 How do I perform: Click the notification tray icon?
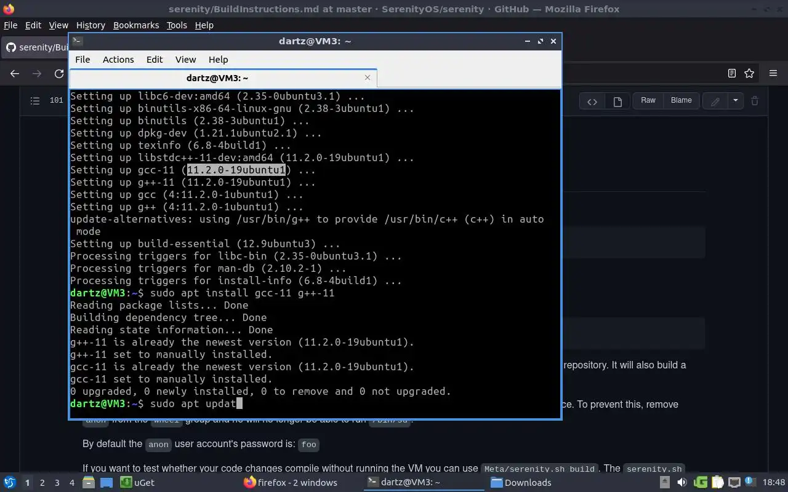(750, 483)
